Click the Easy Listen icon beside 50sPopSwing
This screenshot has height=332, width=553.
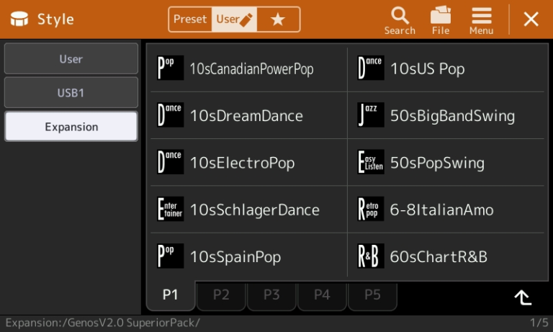coord(371,161)
